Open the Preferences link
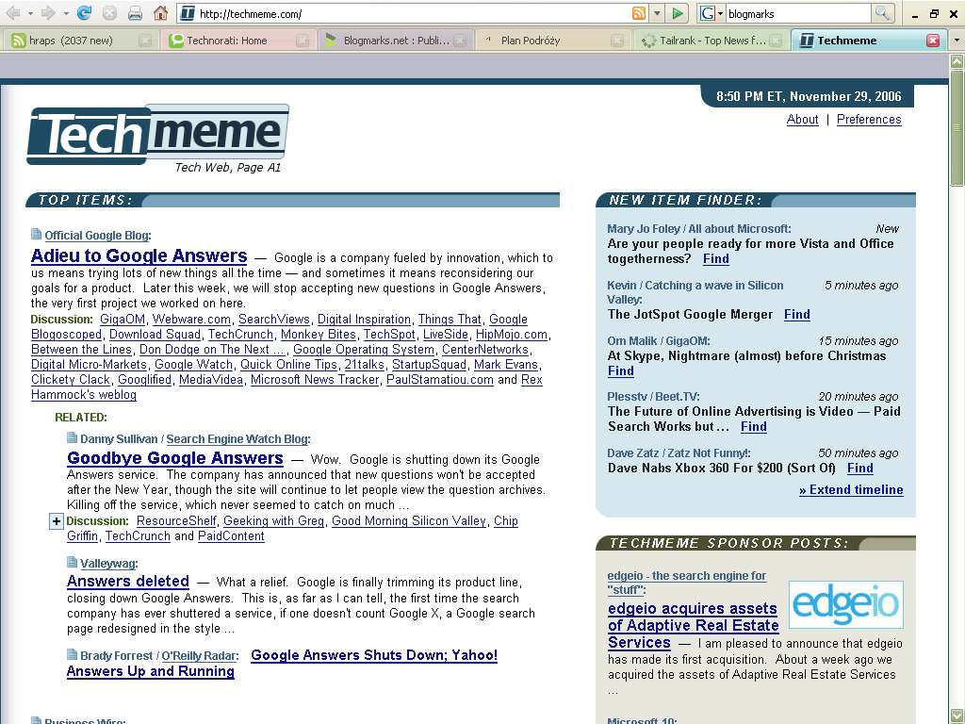965x724 pixels. pyautogui.click(x=869, y=120)
